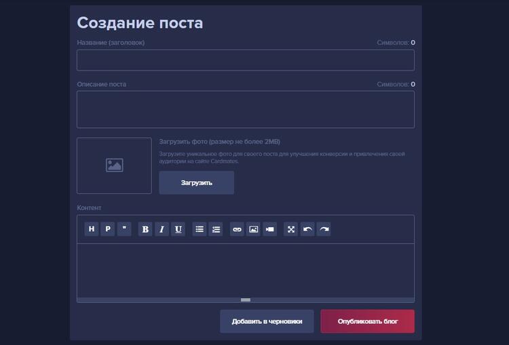Screen dimensions: 509x345
Task: Redo the last editor action
Action: coord(324,229)
